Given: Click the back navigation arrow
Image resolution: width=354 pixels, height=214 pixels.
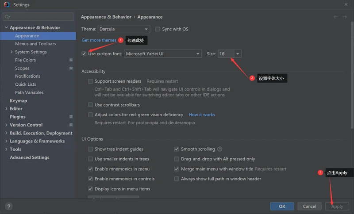Looking at the screenshot, I should [x=336, y=17].
